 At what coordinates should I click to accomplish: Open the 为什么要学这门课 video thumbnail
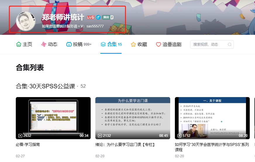click(133, 118)
